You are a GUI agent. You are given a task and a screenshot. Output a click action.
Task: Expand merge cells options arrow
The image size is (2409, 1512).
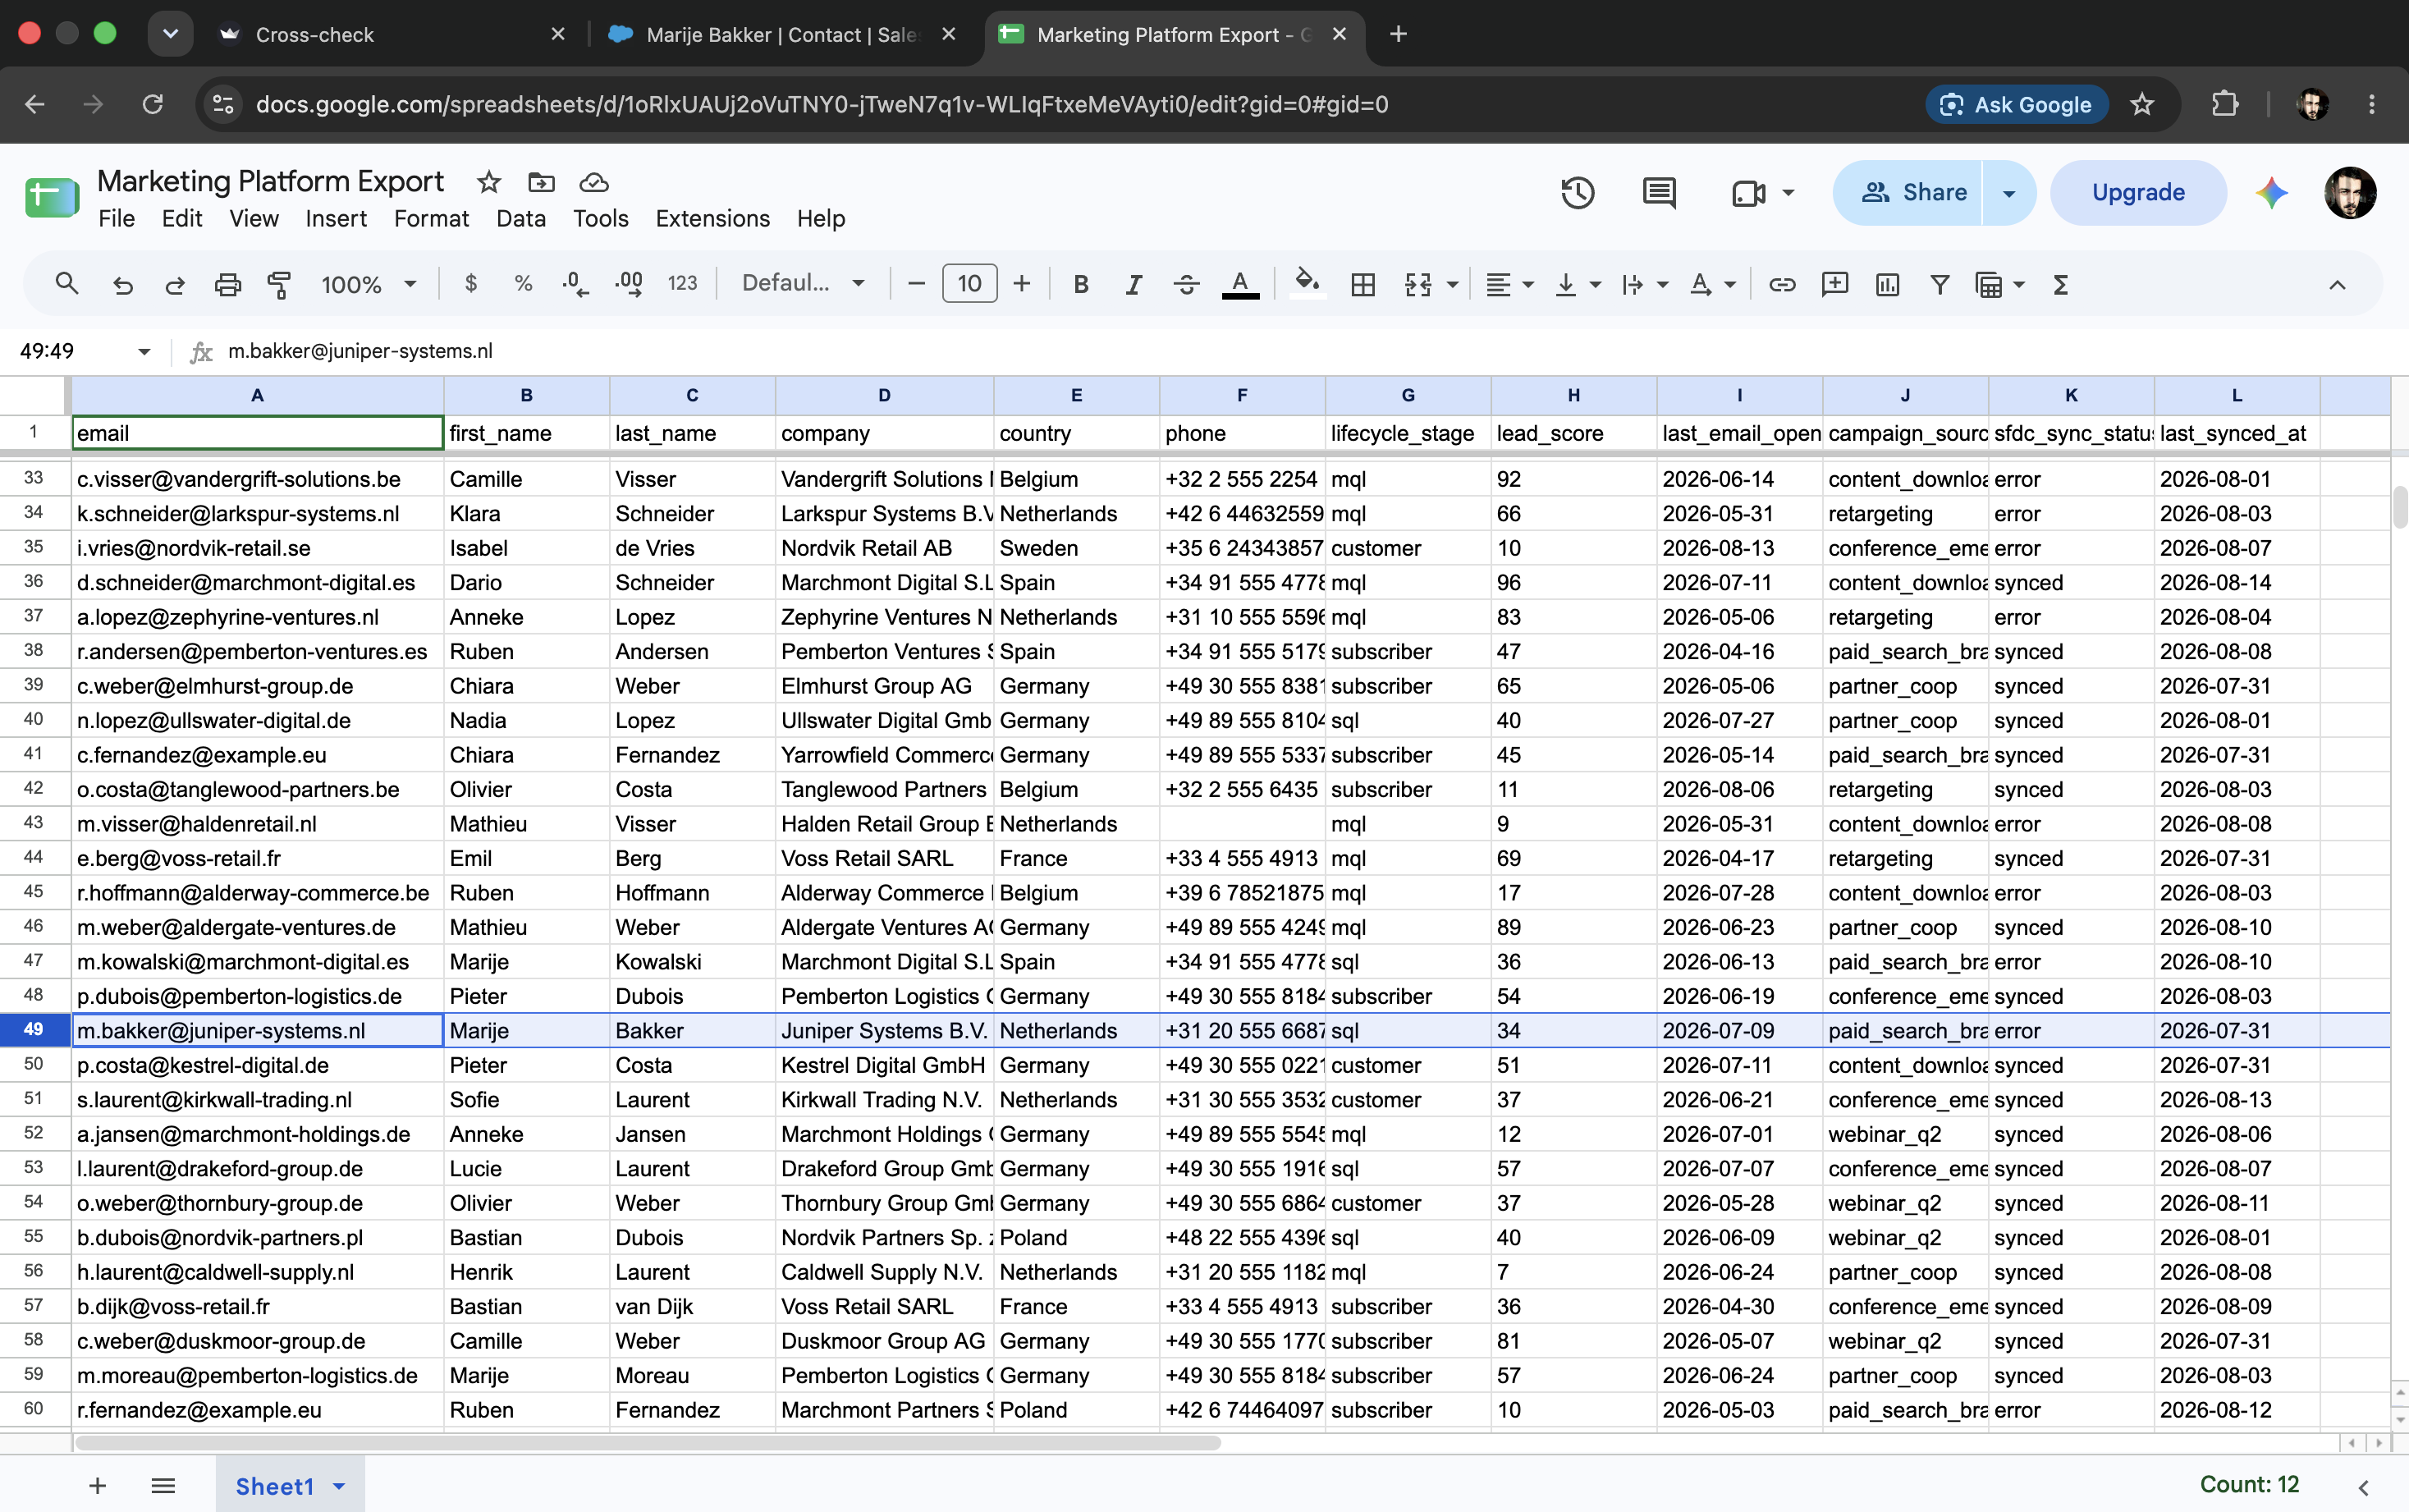(x=1453, y=285)
